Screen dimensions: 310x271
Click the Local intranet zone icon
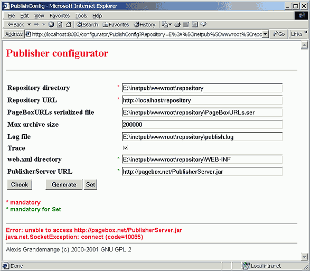(246, 266)
